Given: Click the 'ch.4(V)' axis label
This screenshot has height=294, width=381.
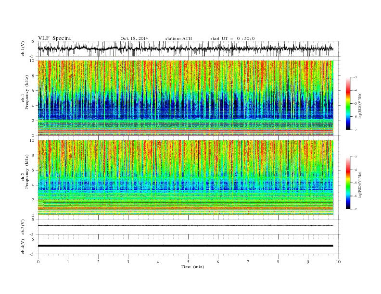Looking at the screenshot, I should [x=23, y=246].
